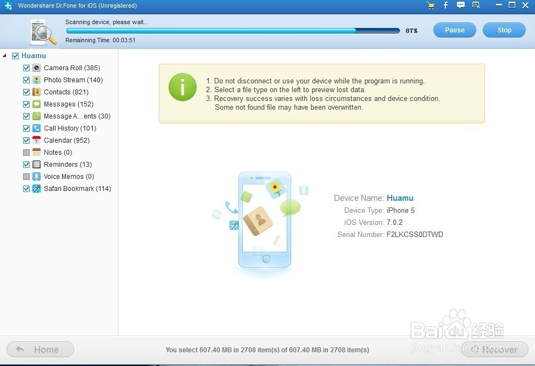
Task: Click the Safari Bookmark icon
Action: (x=36, y=189)
